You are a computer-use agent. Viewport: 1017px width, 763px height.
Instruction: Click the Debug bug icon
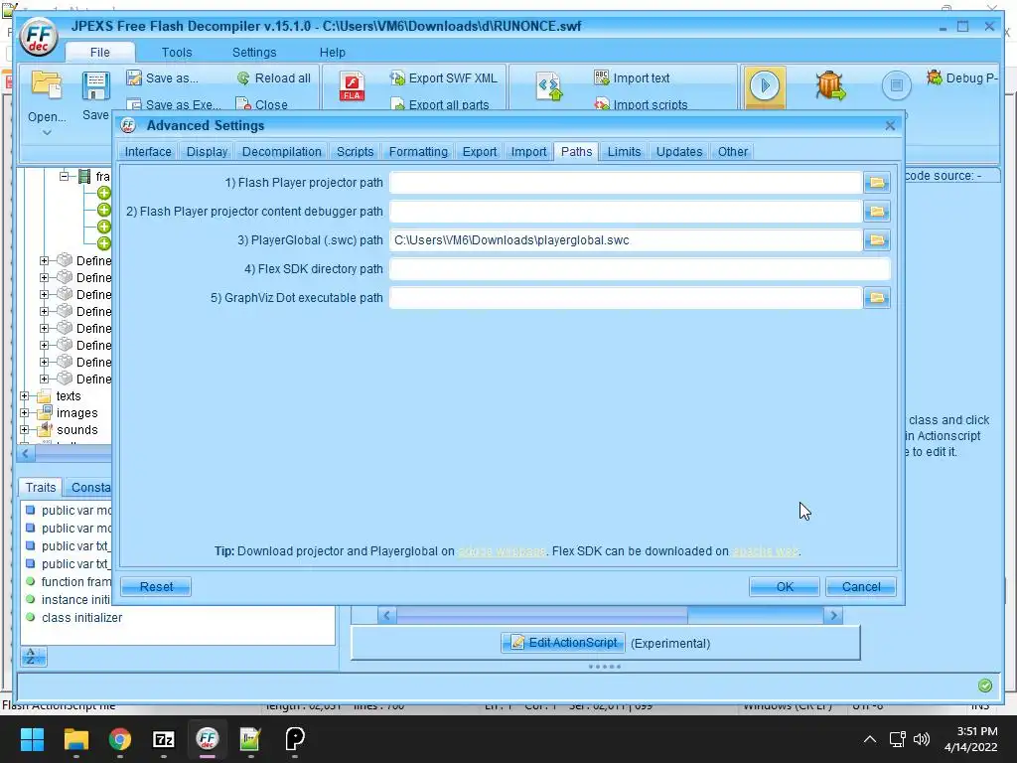tap(830, 85)
